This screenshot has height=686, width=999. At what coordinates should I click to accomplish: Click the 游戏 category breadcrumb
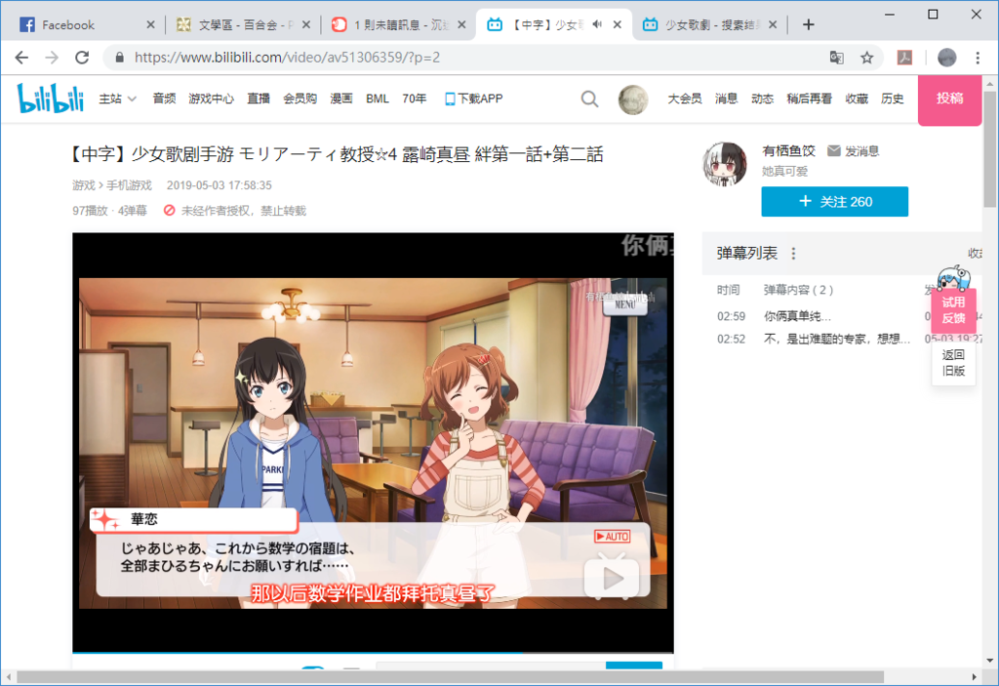83,185
